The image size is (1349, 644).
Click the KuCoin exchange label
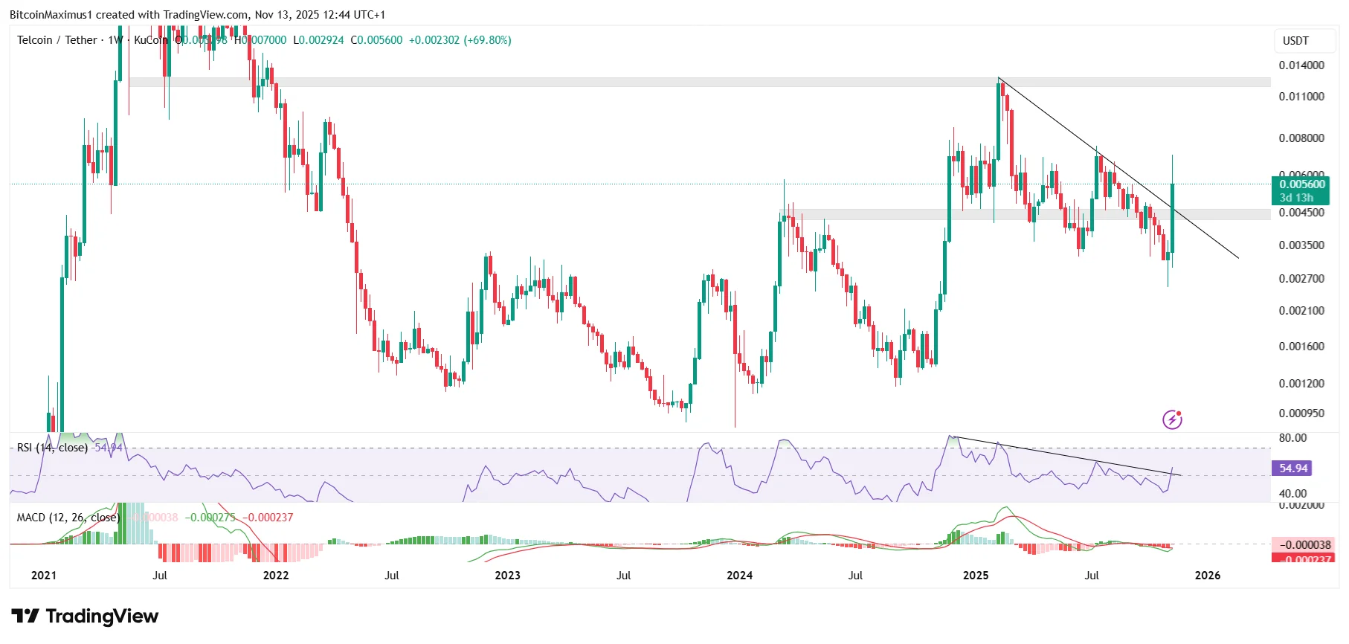click(x=151, y=40)
